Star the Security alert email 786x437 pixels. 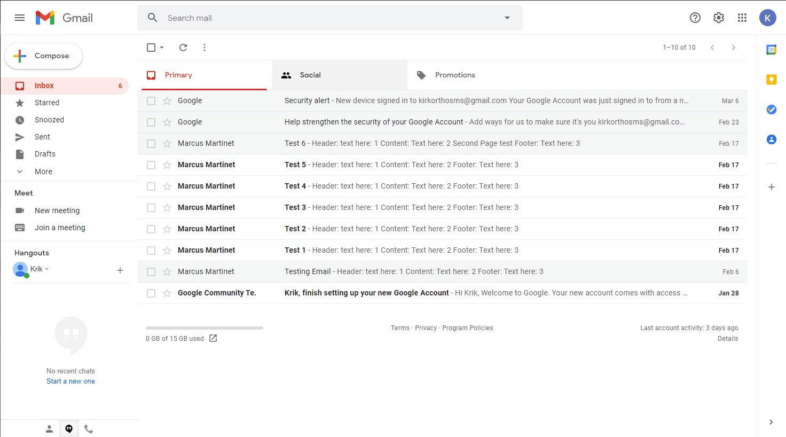point(167,101)
